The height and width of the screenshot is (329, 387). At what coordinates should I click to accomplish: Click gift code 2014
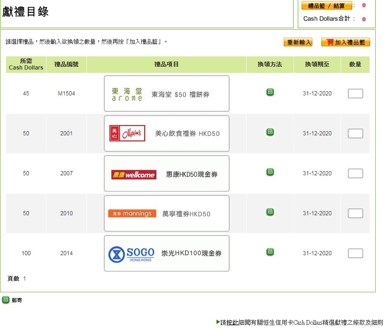pyautogui.click(x=66, y=253)
